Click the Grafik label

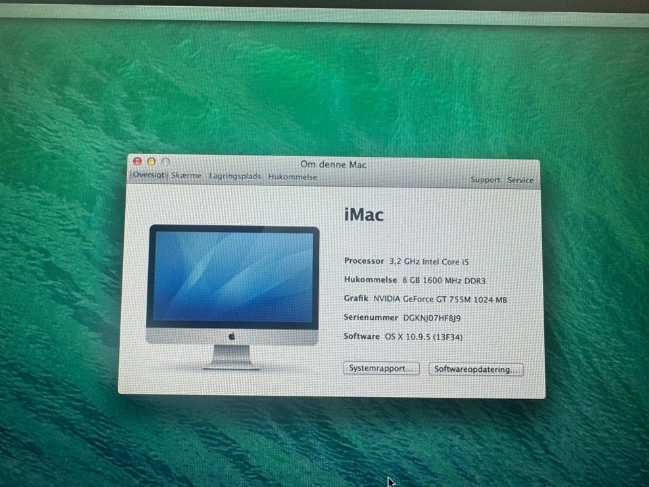pyautogui.click(x=356, y=298)
